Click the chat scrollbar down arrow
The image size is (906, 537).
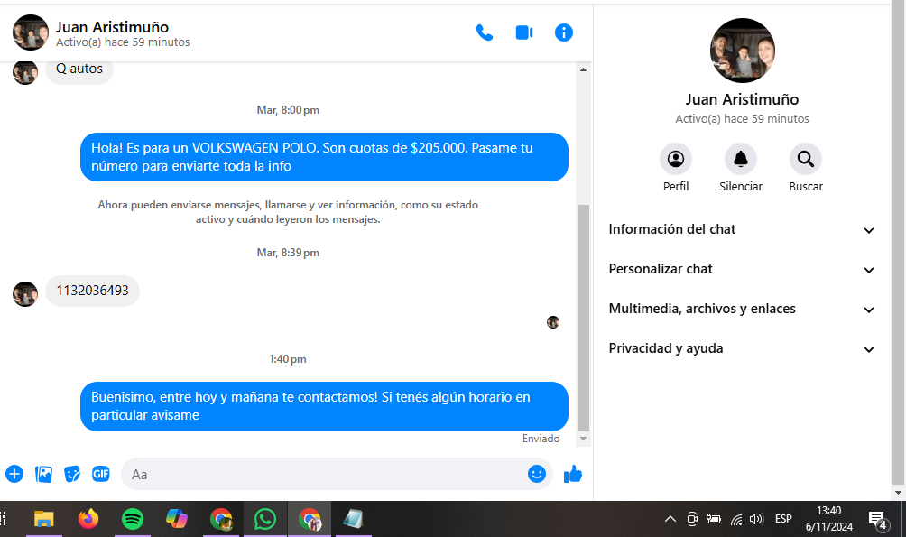(583, 439)
